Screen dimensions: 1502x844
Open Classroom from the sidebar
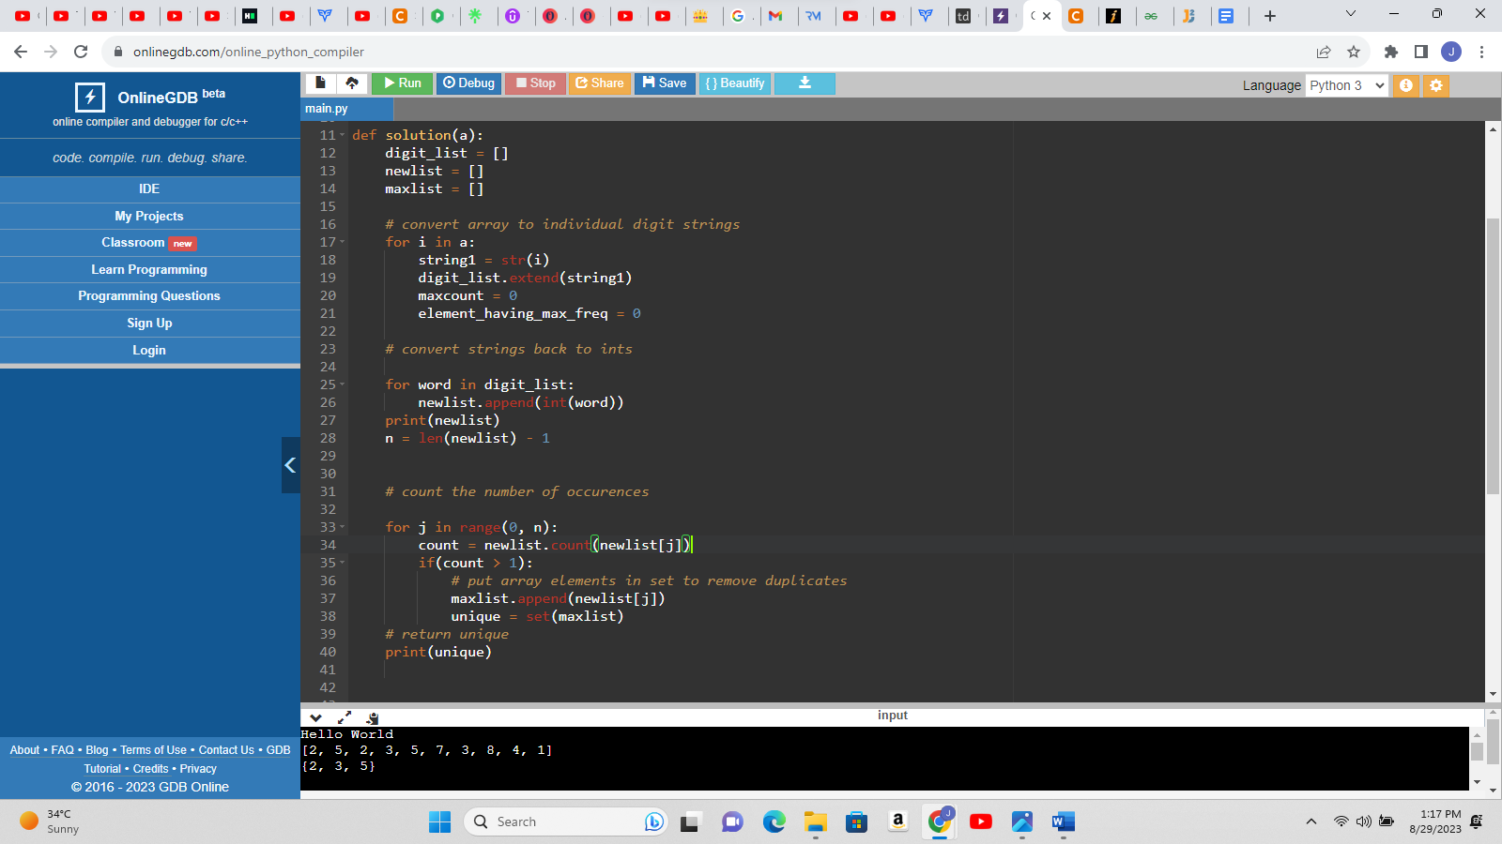point(149,243)
